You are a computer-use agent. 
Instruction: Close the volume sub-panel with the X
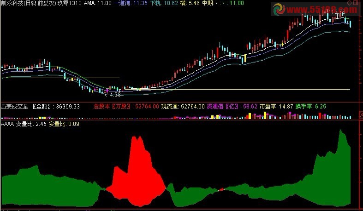point(361,114)
